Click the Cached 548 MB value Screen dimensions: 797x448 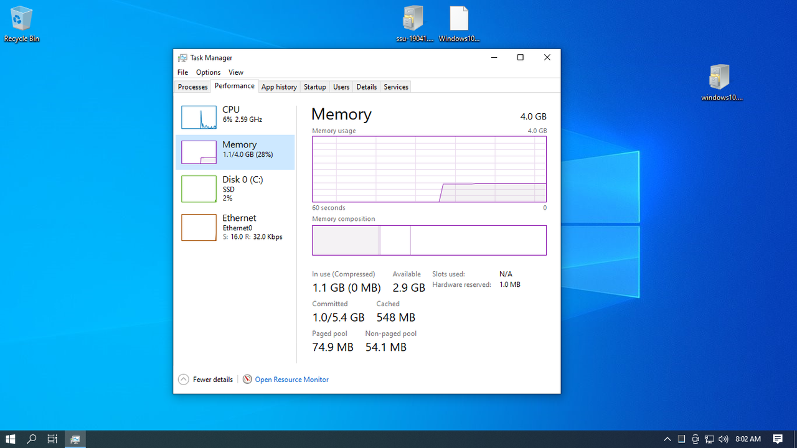point(395,317)
